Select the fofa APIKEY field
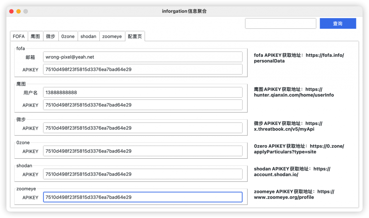The height and width of the screenshot is (218, 369). coord(143,69)
